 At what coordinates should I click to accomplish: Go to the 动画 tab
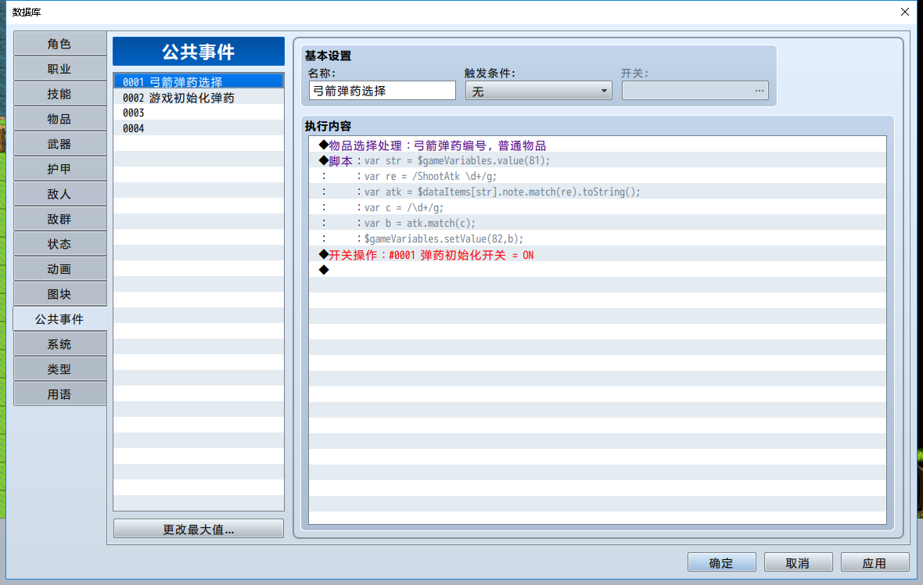[x=59, y=269]
